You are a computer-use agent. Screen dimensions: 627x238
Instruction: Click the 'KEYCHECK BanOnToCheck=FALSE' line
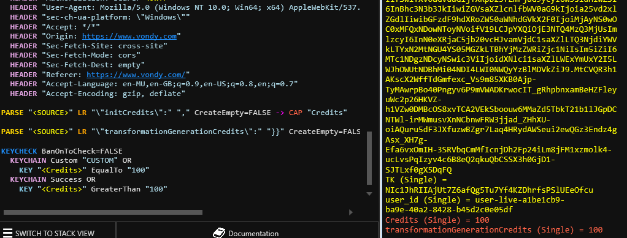62,151
